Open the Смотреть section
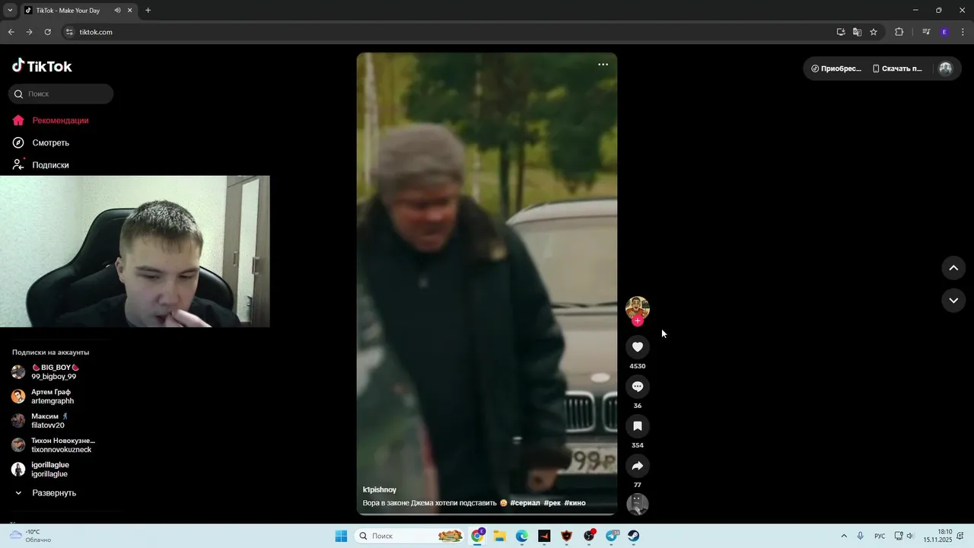 (41, 142)
